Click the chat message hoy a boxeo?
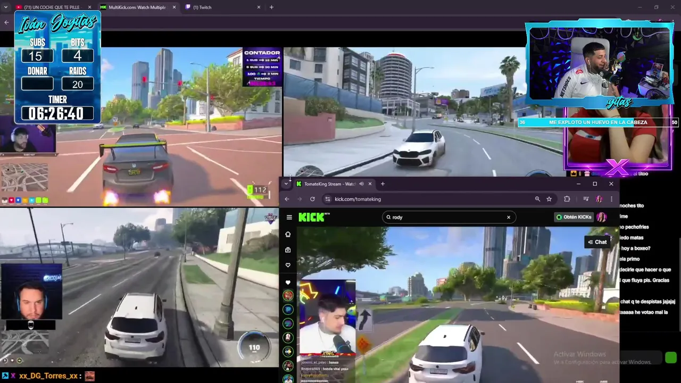The width and height of the screenshot is (681, 383). [635, 248]
